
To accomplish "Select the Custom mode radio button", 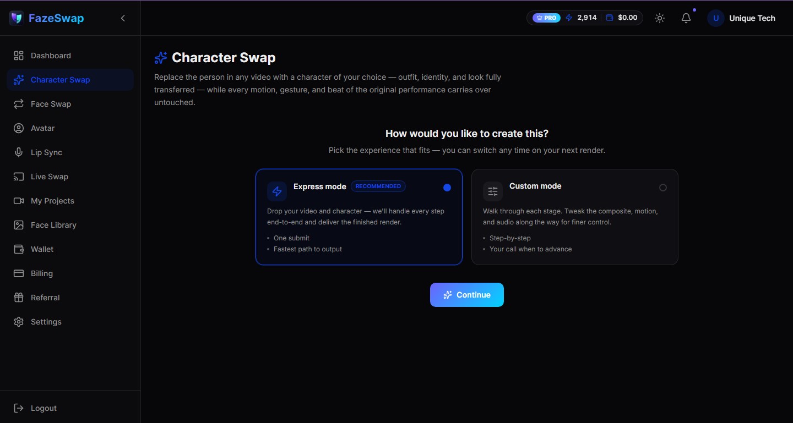I will (x=663, y=188).
